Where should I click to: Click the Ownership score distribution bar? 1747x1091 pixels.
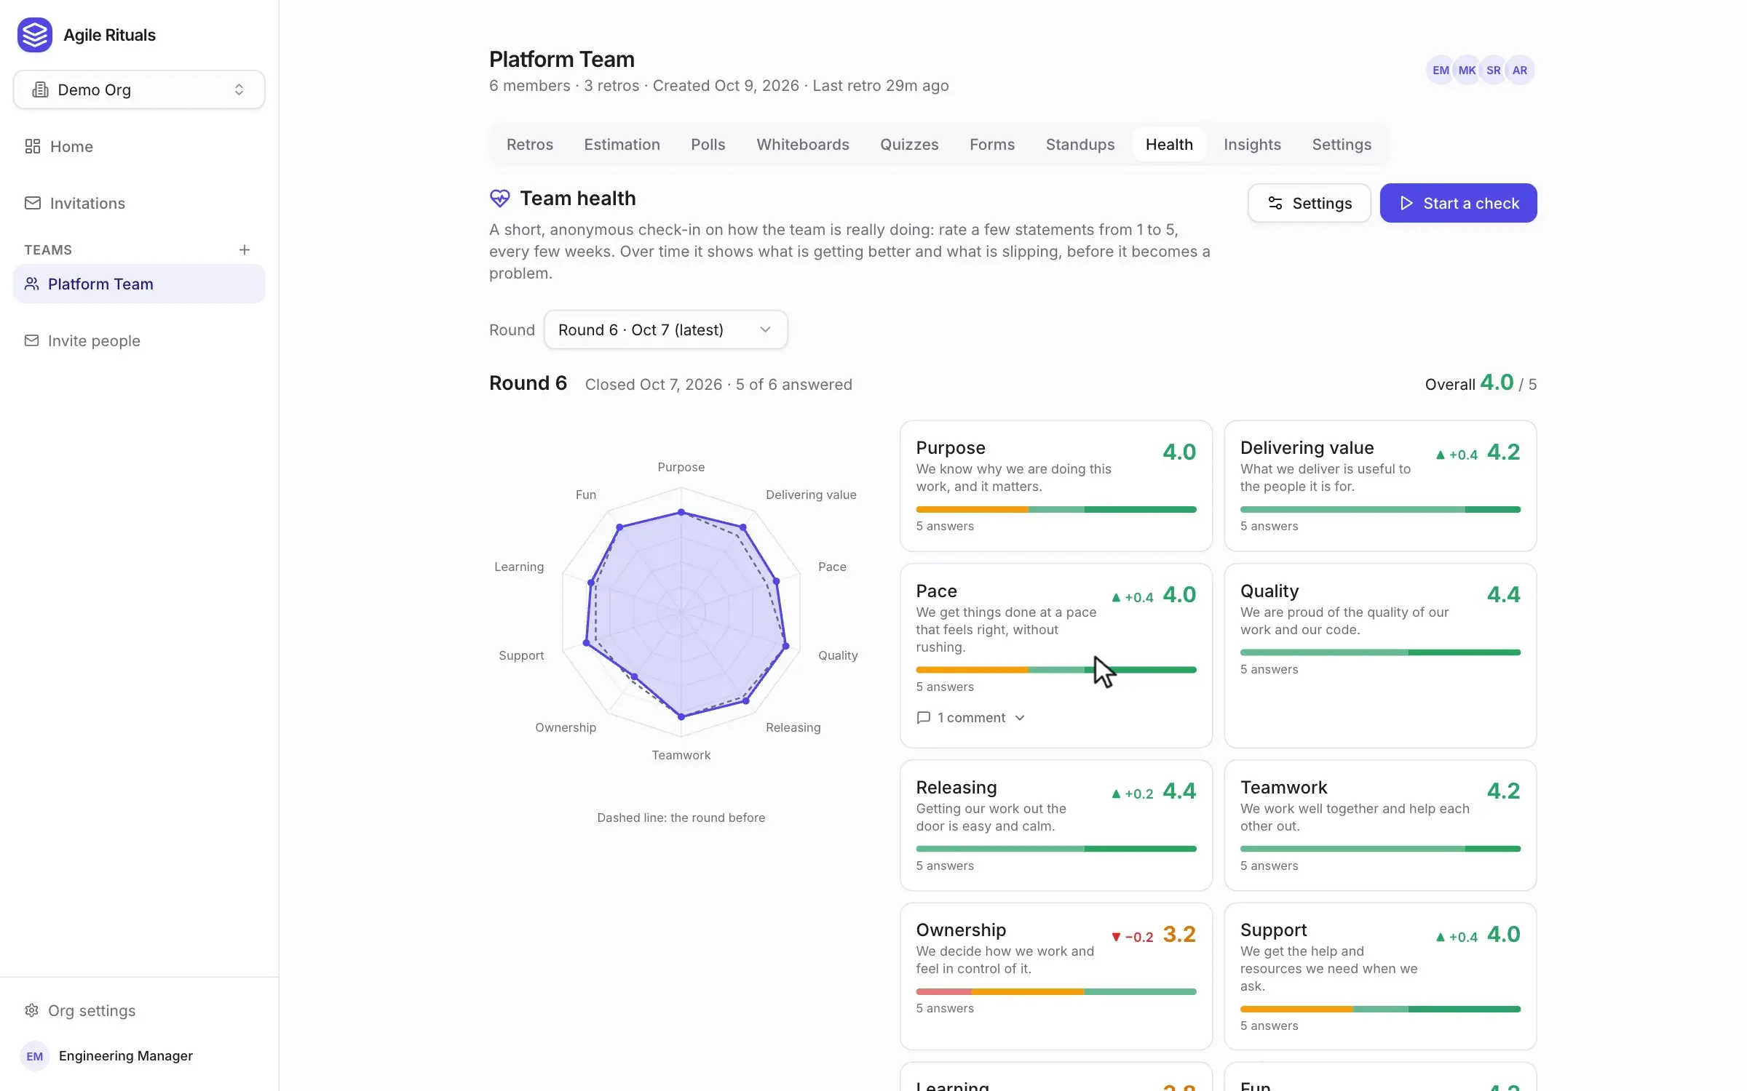click(x=1056, y=991)
